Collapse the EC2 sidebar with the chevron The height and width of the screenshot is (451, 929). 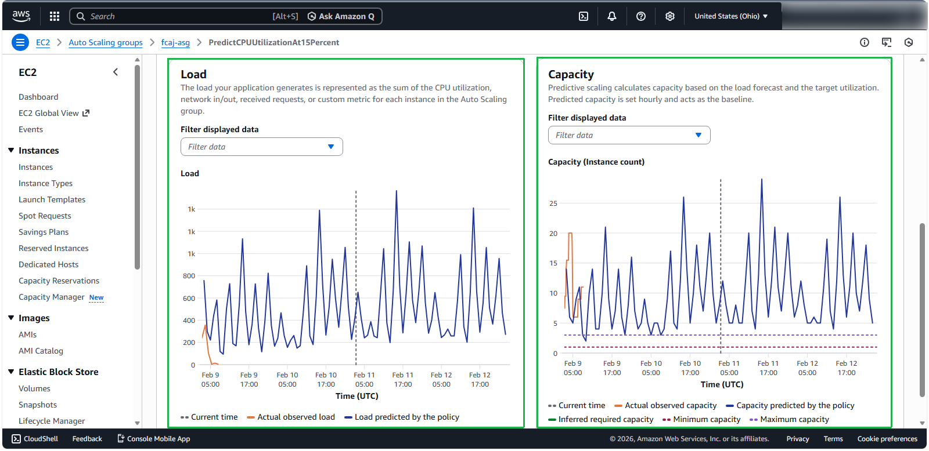click(116, 72)
